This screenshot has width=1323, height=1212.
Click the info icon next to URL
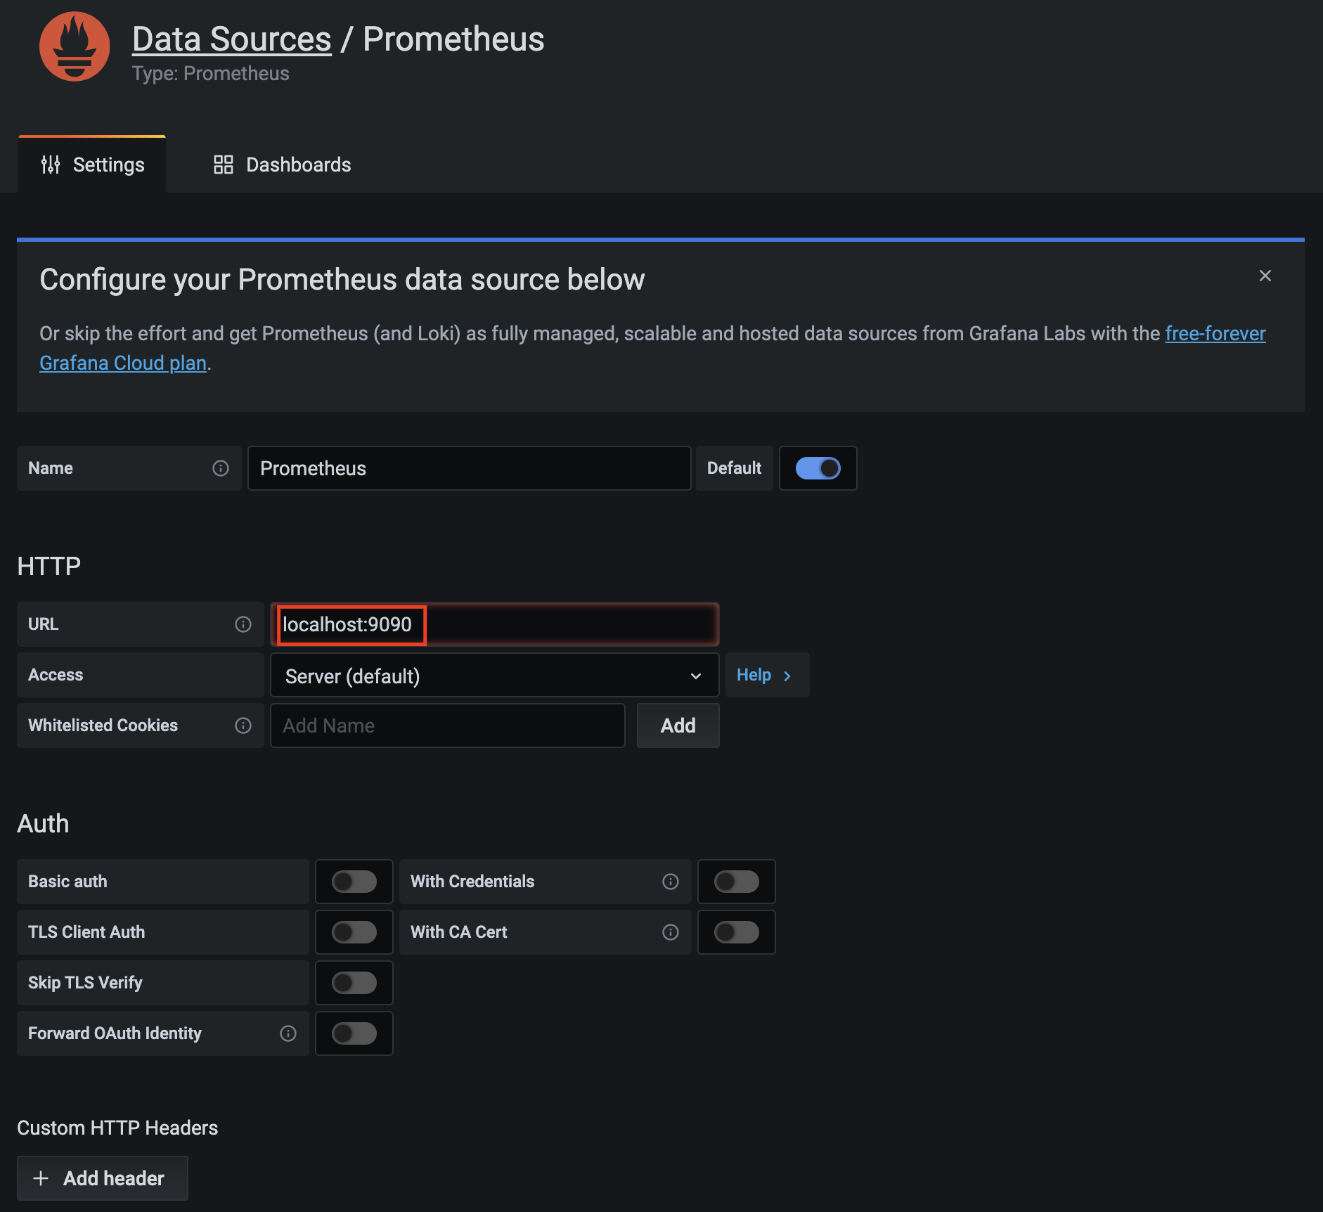[x=243, y=624]
